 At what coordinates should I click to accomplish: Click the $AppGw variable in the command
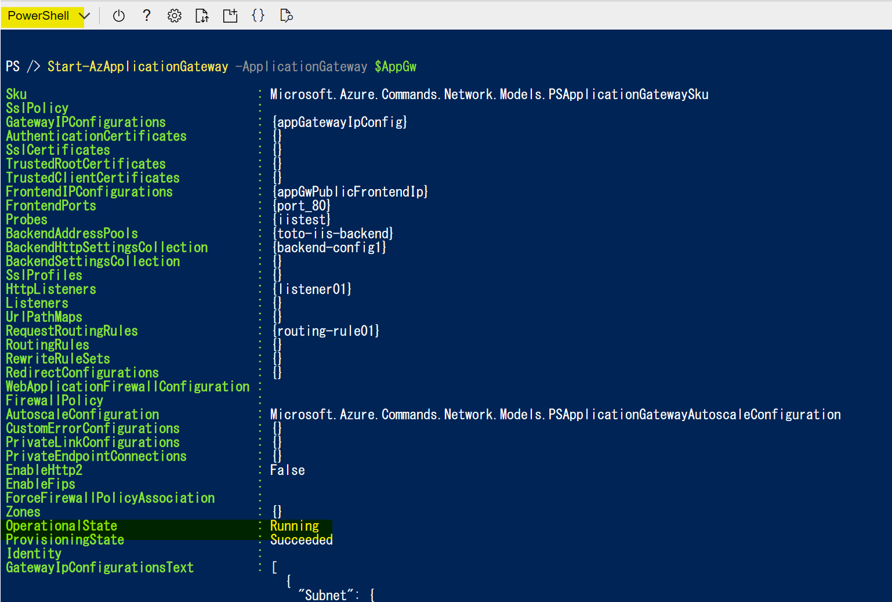click(x=396, y=67)
